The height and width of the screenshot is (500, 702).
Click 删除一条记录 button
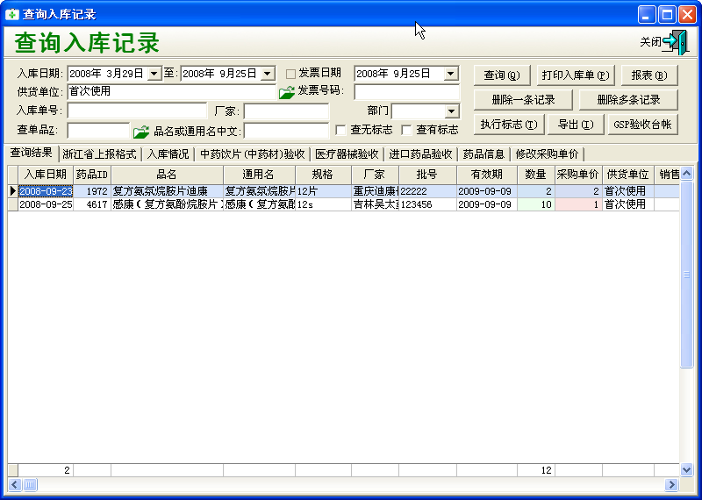tap(523, 100)
